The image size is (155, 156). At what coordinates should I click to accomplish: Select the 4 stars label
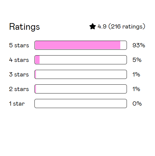tap(19, 60)
